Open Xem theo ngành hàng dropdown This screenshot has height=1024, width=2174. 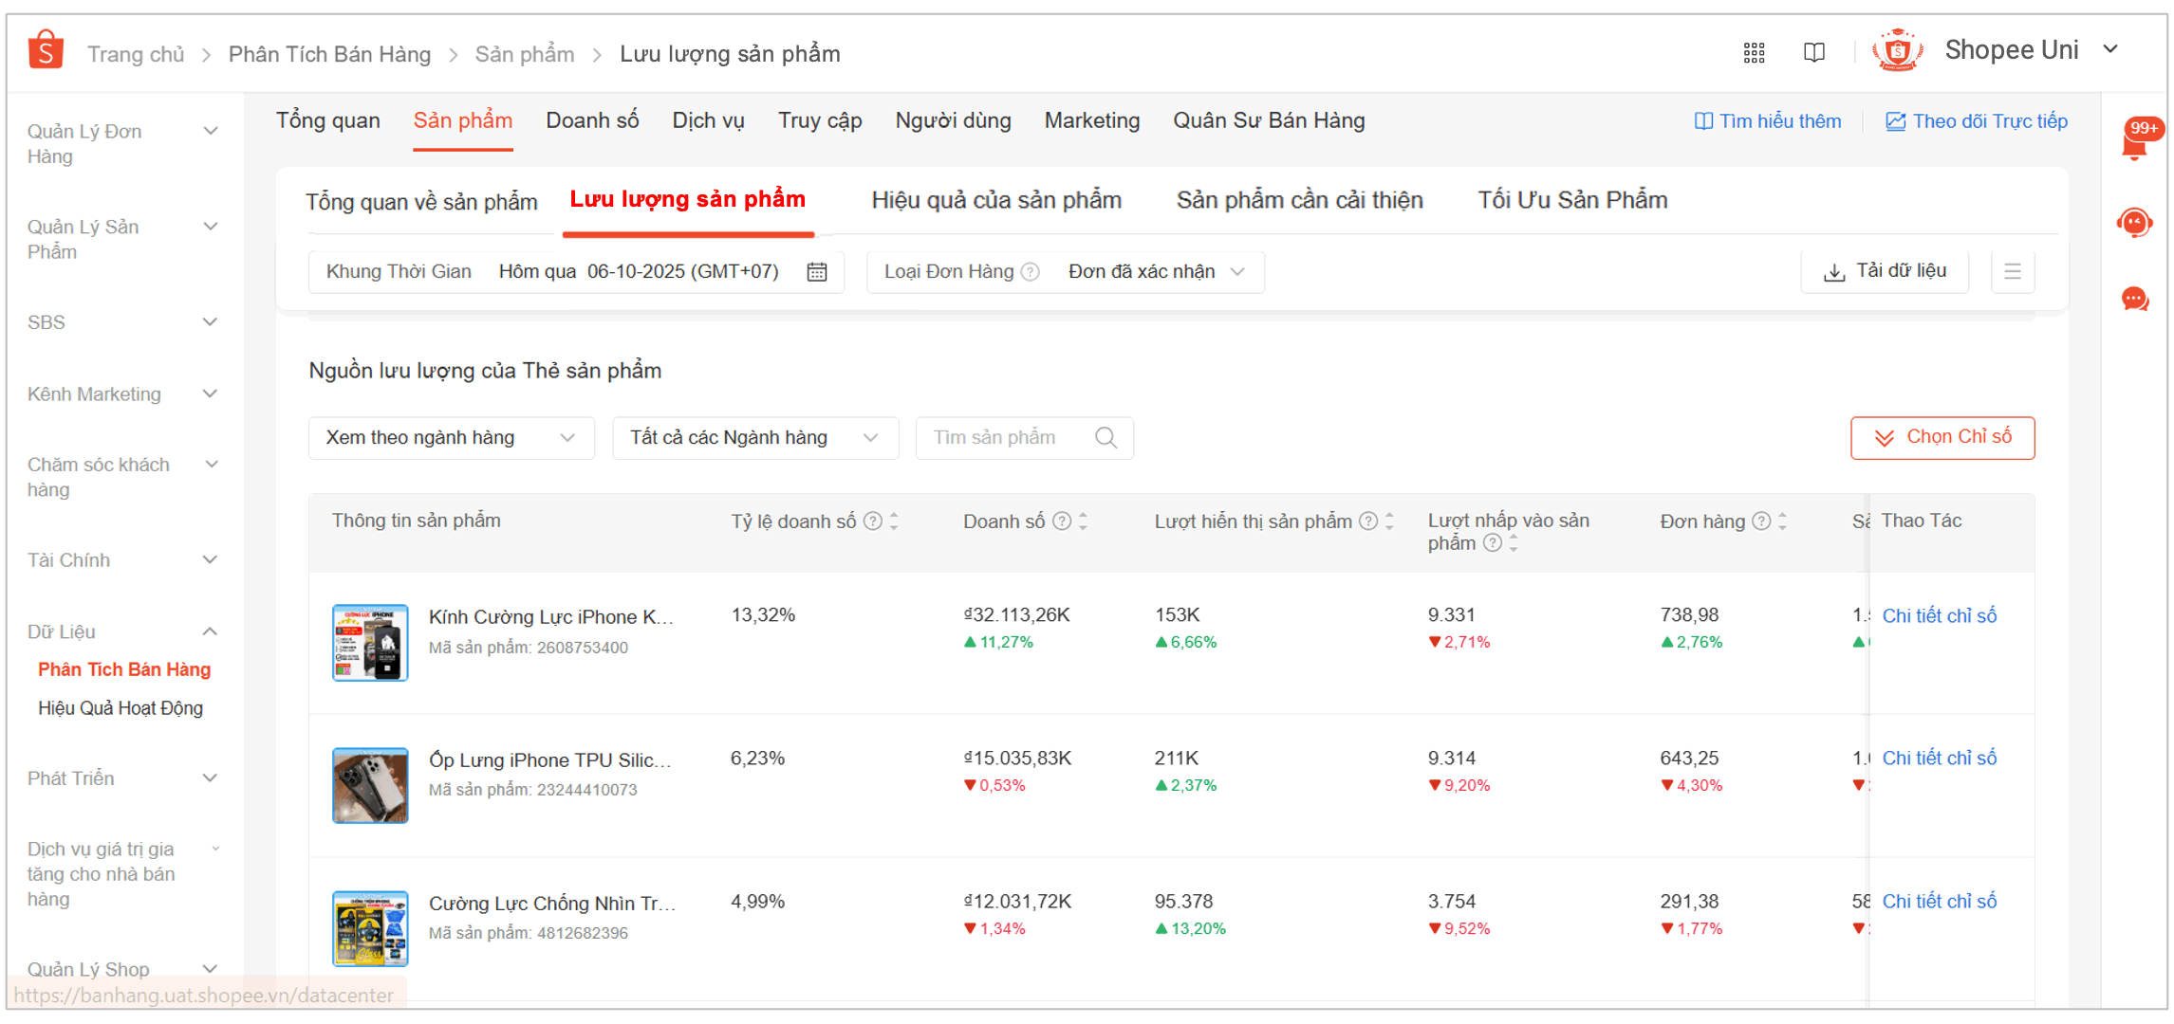tap(451, 438)
